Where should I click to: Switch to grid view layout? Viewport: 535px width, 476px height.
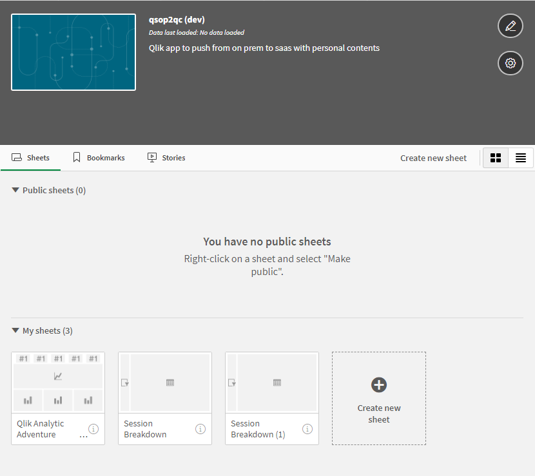[496, 158]
